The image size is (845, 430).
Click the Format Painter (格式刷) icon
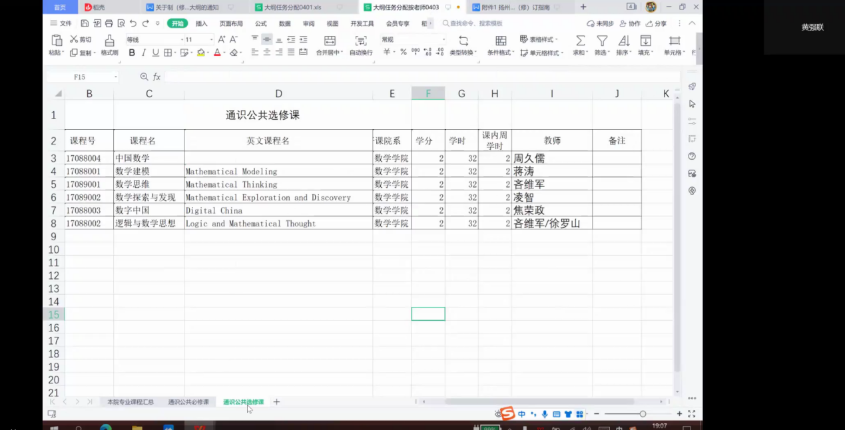[109, 41]
